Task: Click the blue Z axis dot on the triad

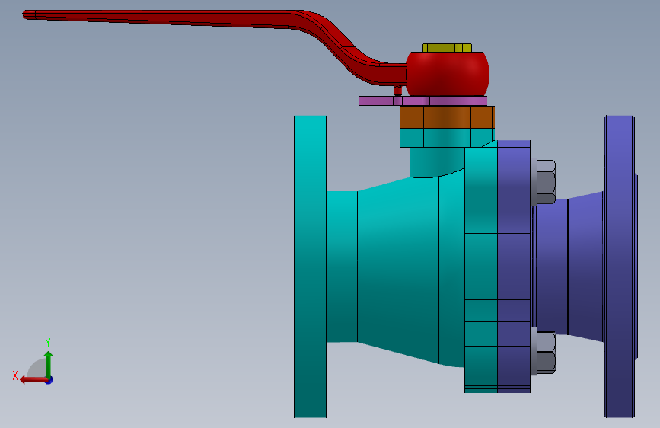Action: [49, 380]
